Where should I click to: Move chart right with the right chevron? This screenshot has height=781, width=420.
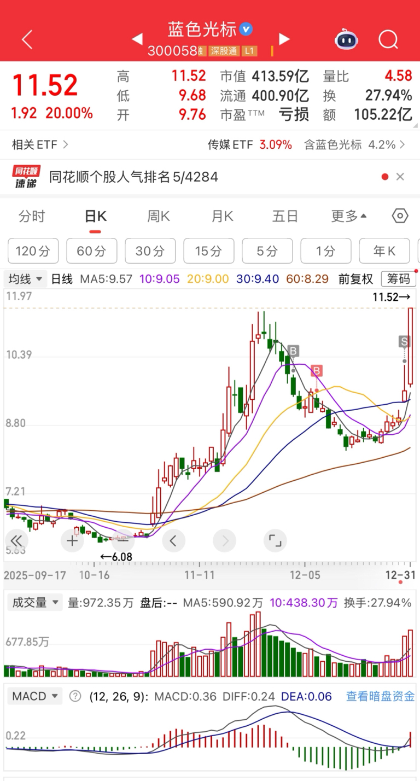point(224,541)
